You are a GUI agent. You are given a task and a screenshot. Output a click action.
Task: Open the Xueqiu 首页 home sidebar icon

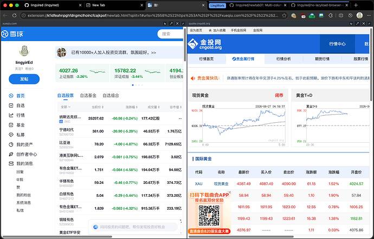click(11, 96)
